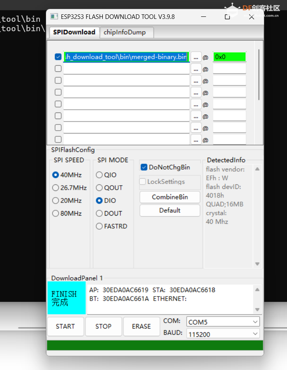Click DetectedInfo scroll down arrow
The height and width of the screenshot is (370, 287).
tap(257, 264)
